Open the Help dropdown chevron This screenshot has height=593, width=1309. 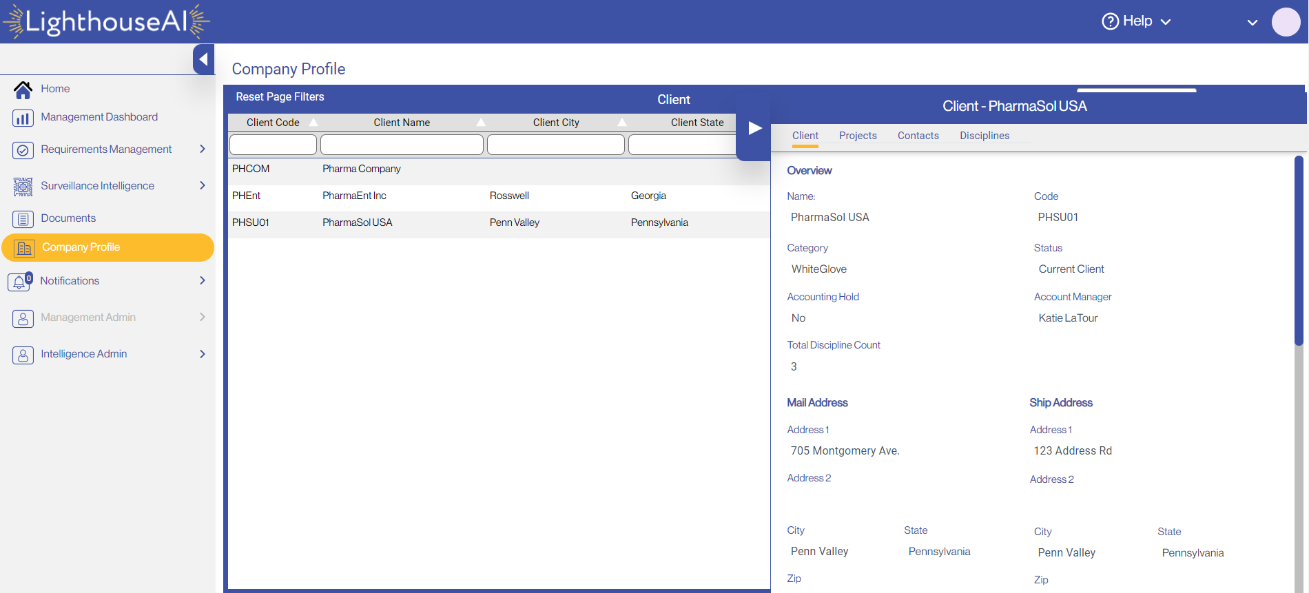1166,22
